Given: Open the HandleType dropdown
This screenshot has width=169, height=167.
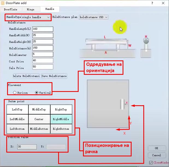Looking at the screenshot, I should [x=36, y=17].
